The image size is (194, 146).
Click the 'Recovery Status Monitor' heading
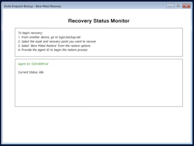tap(99, 21)
